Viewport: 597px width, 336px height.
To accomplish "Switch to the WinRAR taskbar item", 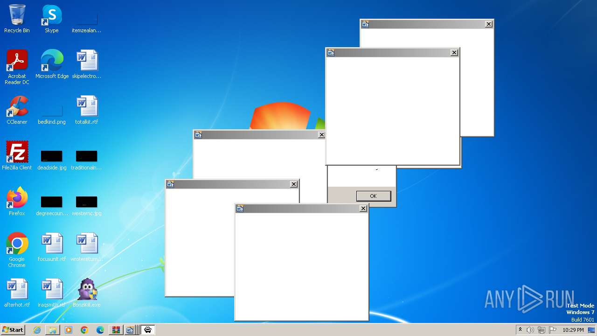I will (116, 330).
